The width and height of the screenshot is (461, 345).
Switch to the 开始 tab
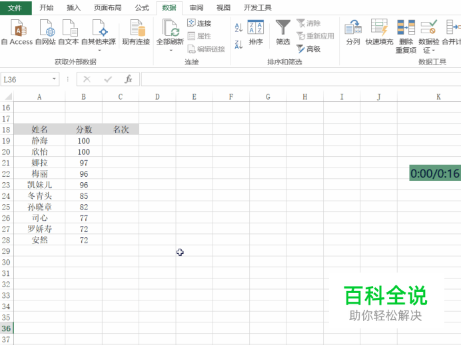tap(47, 7)
